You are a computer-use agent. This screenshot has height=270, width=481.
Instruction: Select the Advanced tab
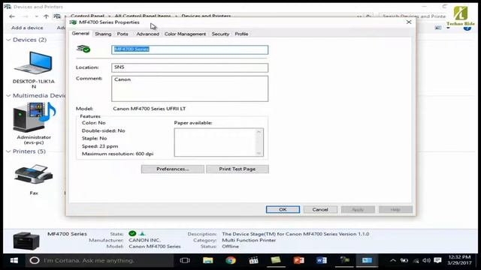point(147,34)
